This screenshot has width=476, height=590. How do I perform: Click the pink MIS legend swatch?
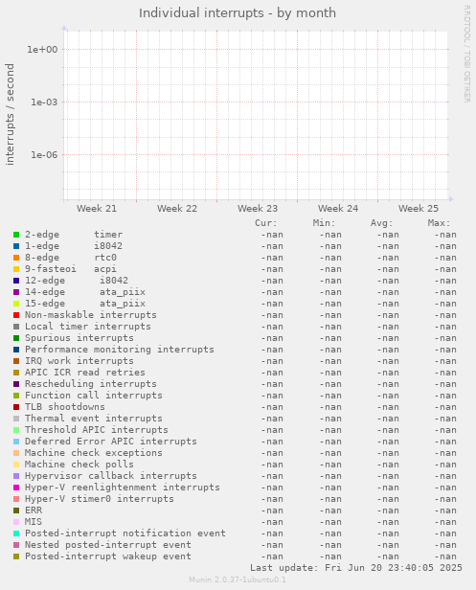point(16,522)
